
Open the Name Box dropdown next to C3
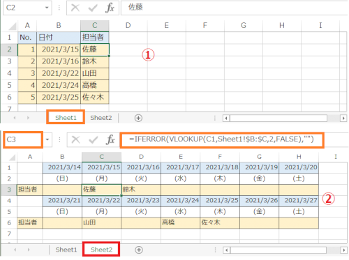47,139
